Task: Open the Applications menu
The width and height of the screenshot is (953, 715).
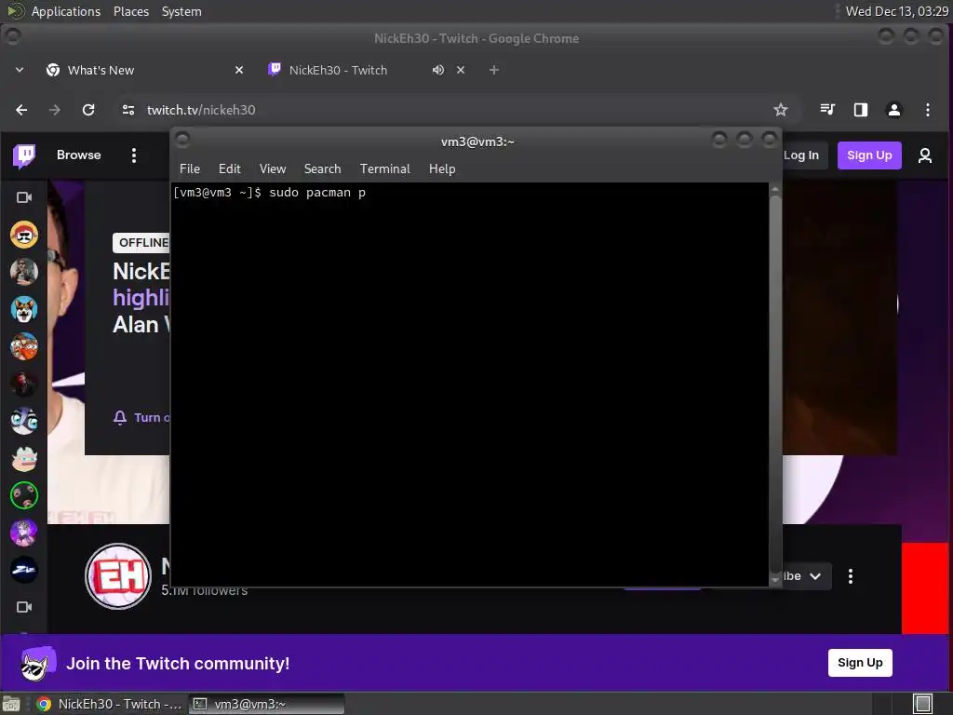Action: click(x=66, y=11)
